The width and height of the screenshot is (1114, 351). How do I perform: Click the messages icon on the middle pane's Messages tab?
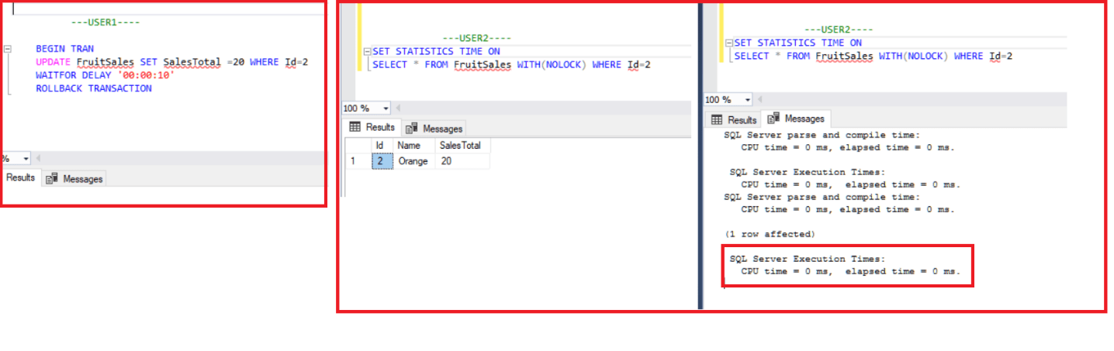[411, 129]
